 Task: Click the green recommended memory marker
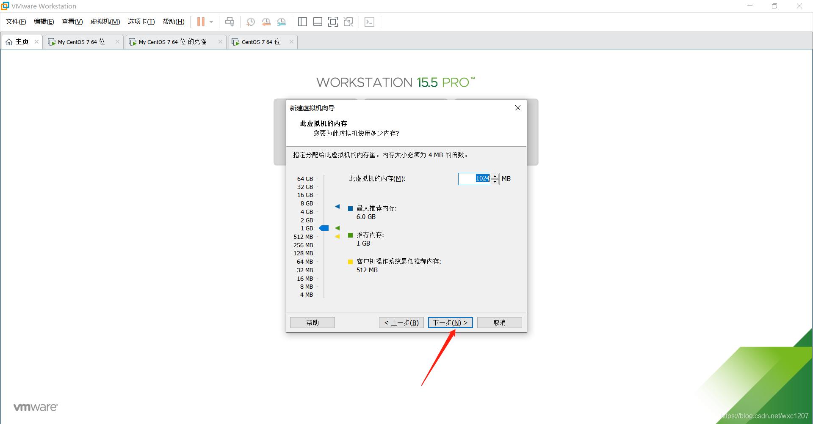tap(337, 228)
